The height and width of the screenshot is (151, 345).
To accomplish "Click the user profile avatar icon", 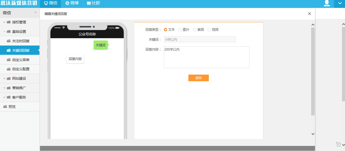I will pyautogui.click(x=327, y=3).
